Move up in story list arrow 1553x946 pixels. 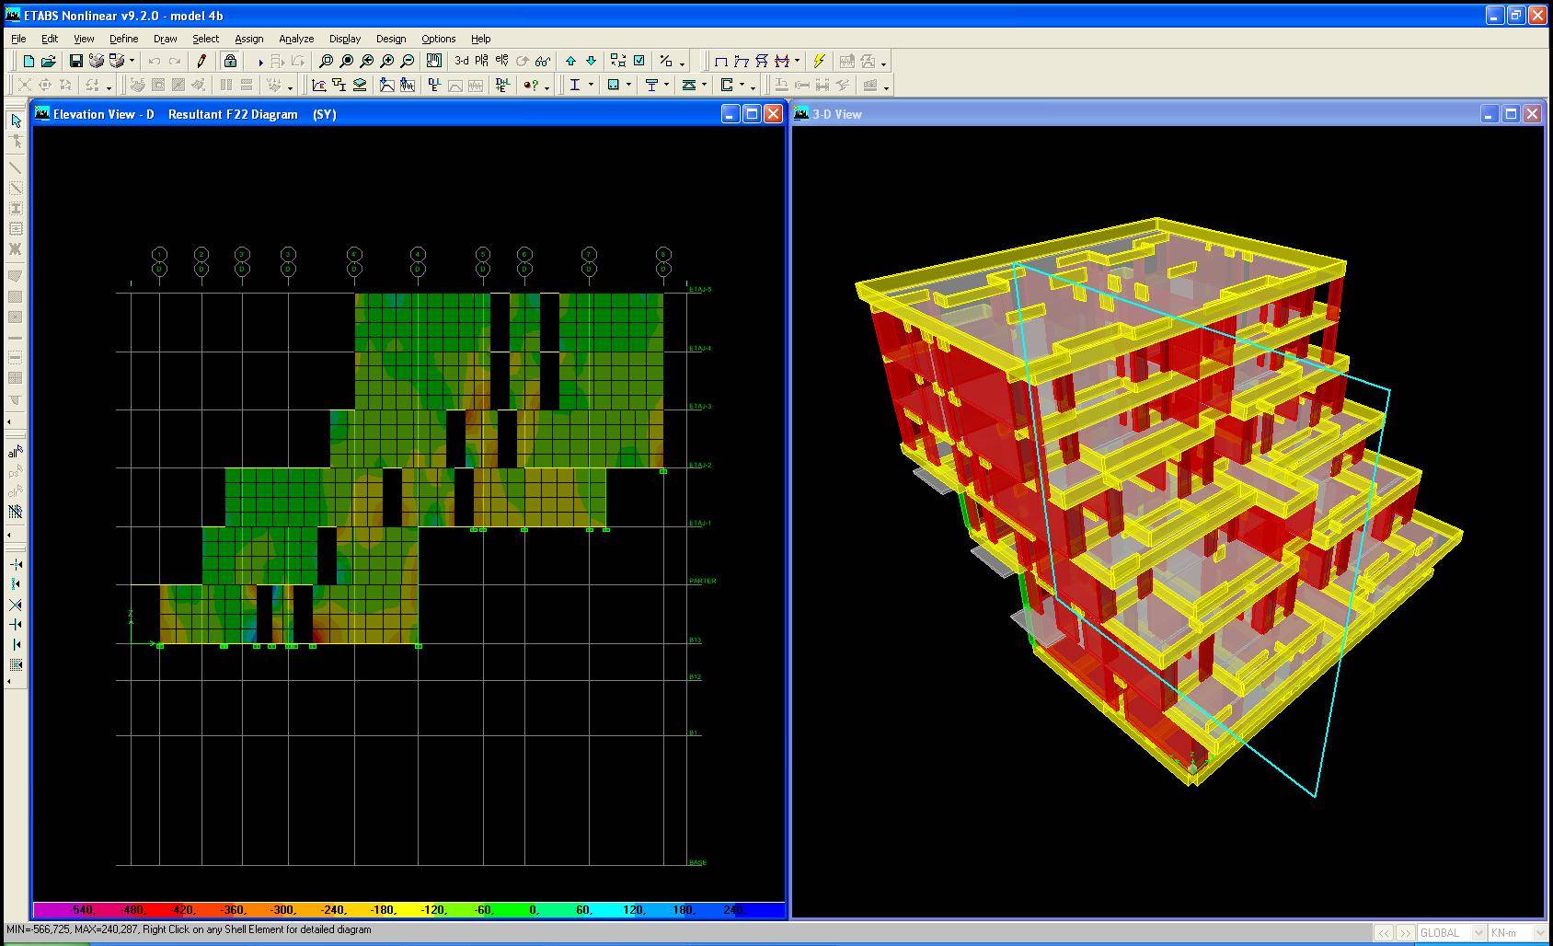coord(570,62)
